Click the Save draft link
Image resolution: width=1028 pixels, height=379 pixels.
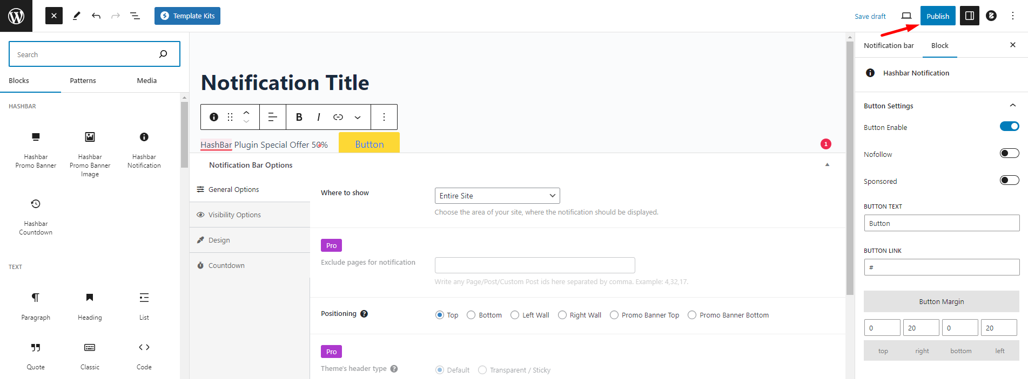870,17
